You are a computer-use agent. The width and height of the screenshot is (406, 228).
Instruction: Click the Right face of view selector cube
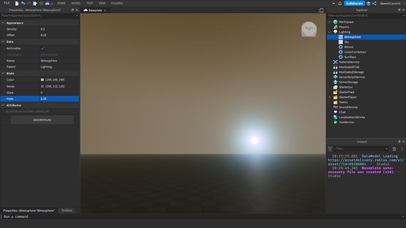(309, 28)
